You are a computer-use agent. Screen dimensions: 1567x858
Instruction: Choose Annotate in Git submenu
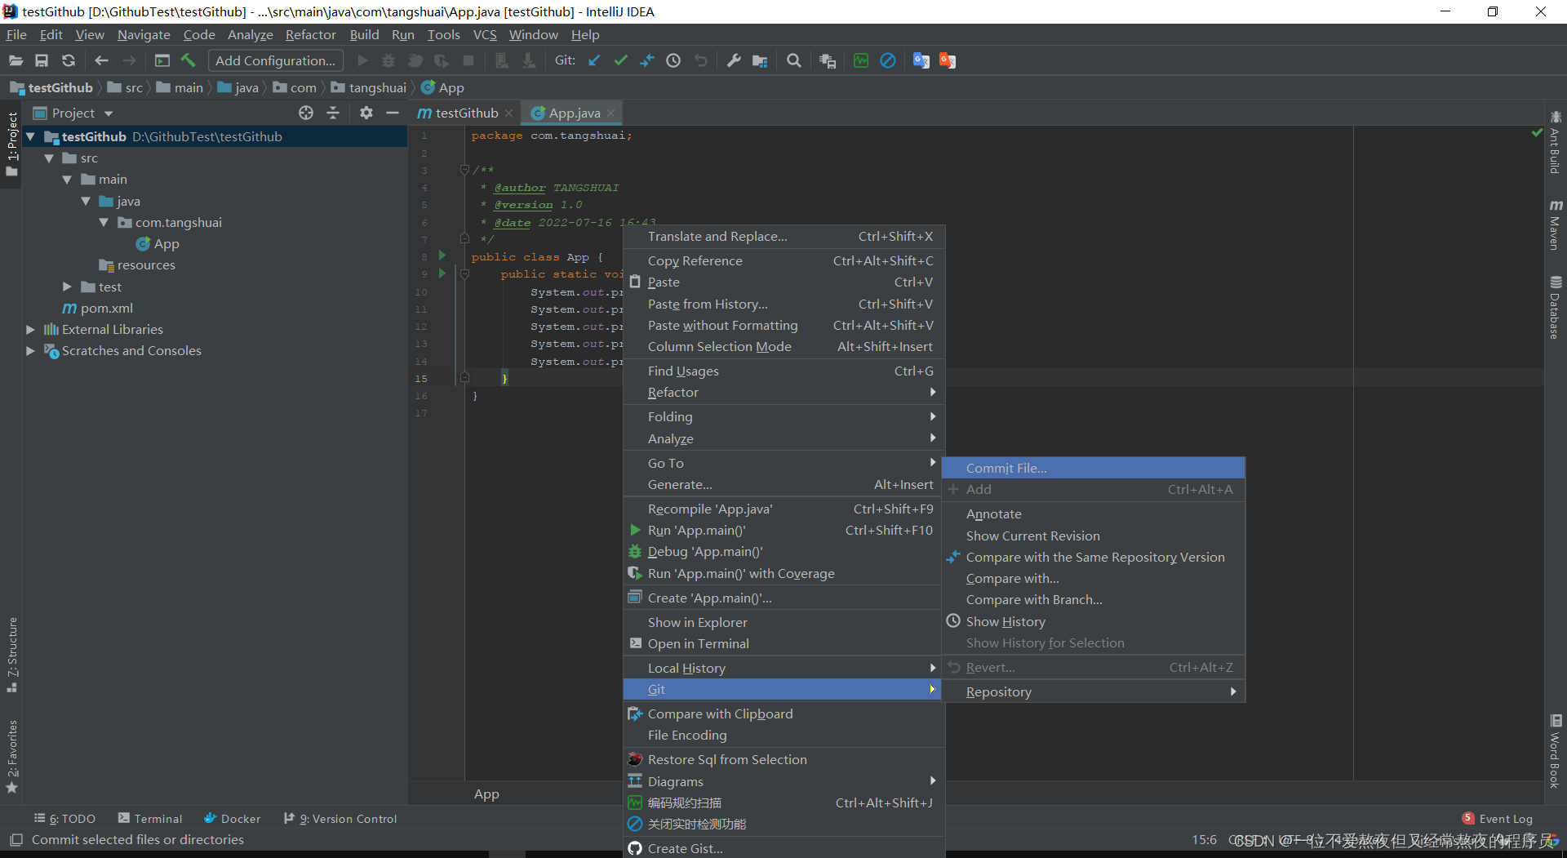(1094, 513)
